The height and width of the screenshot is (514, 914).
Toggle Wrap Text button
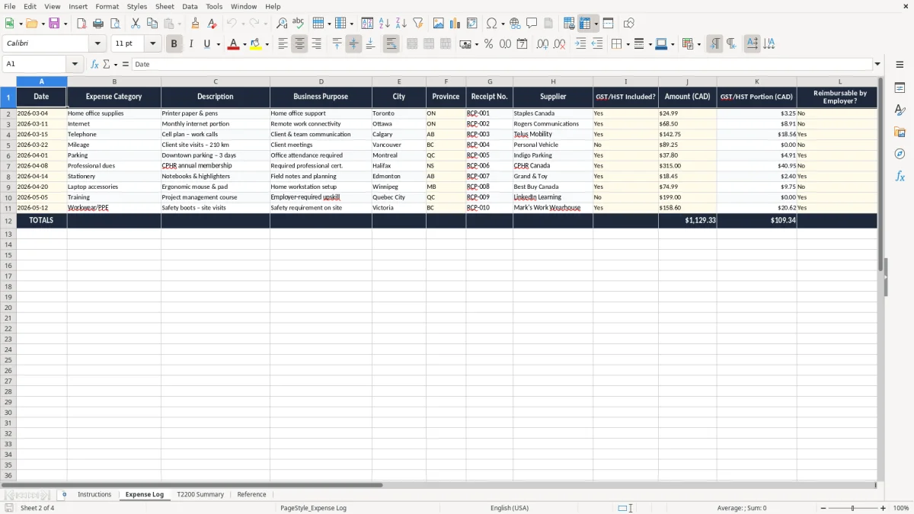click(391, 44)
